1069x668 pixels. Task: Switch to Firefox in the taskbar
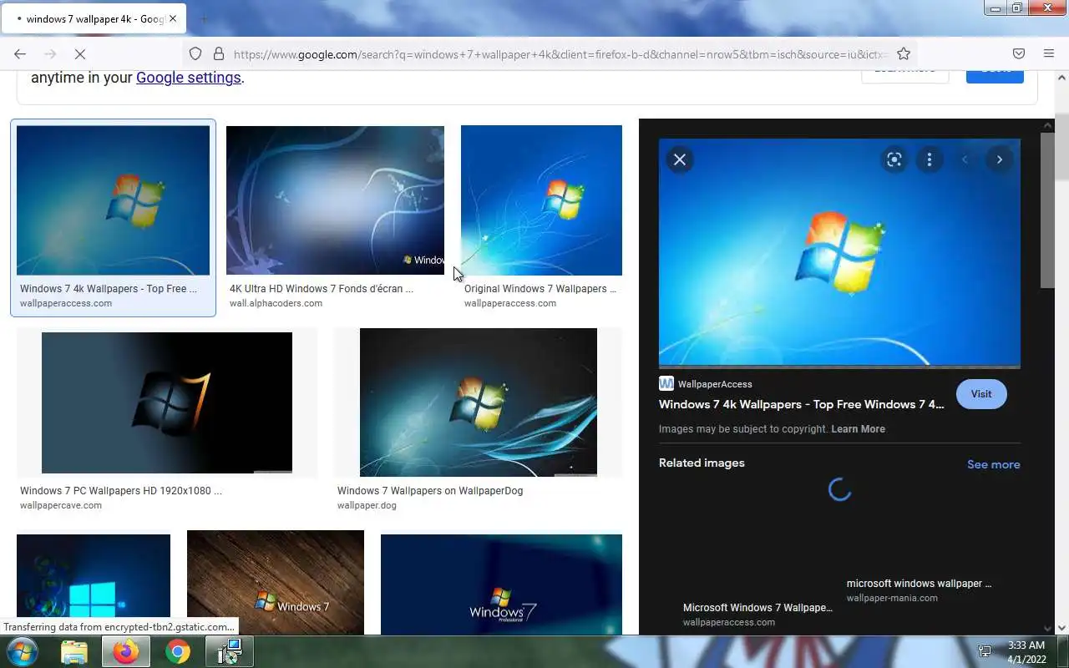point(126,651)
